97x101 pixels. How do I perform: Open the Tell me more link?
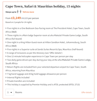point(28,12)
